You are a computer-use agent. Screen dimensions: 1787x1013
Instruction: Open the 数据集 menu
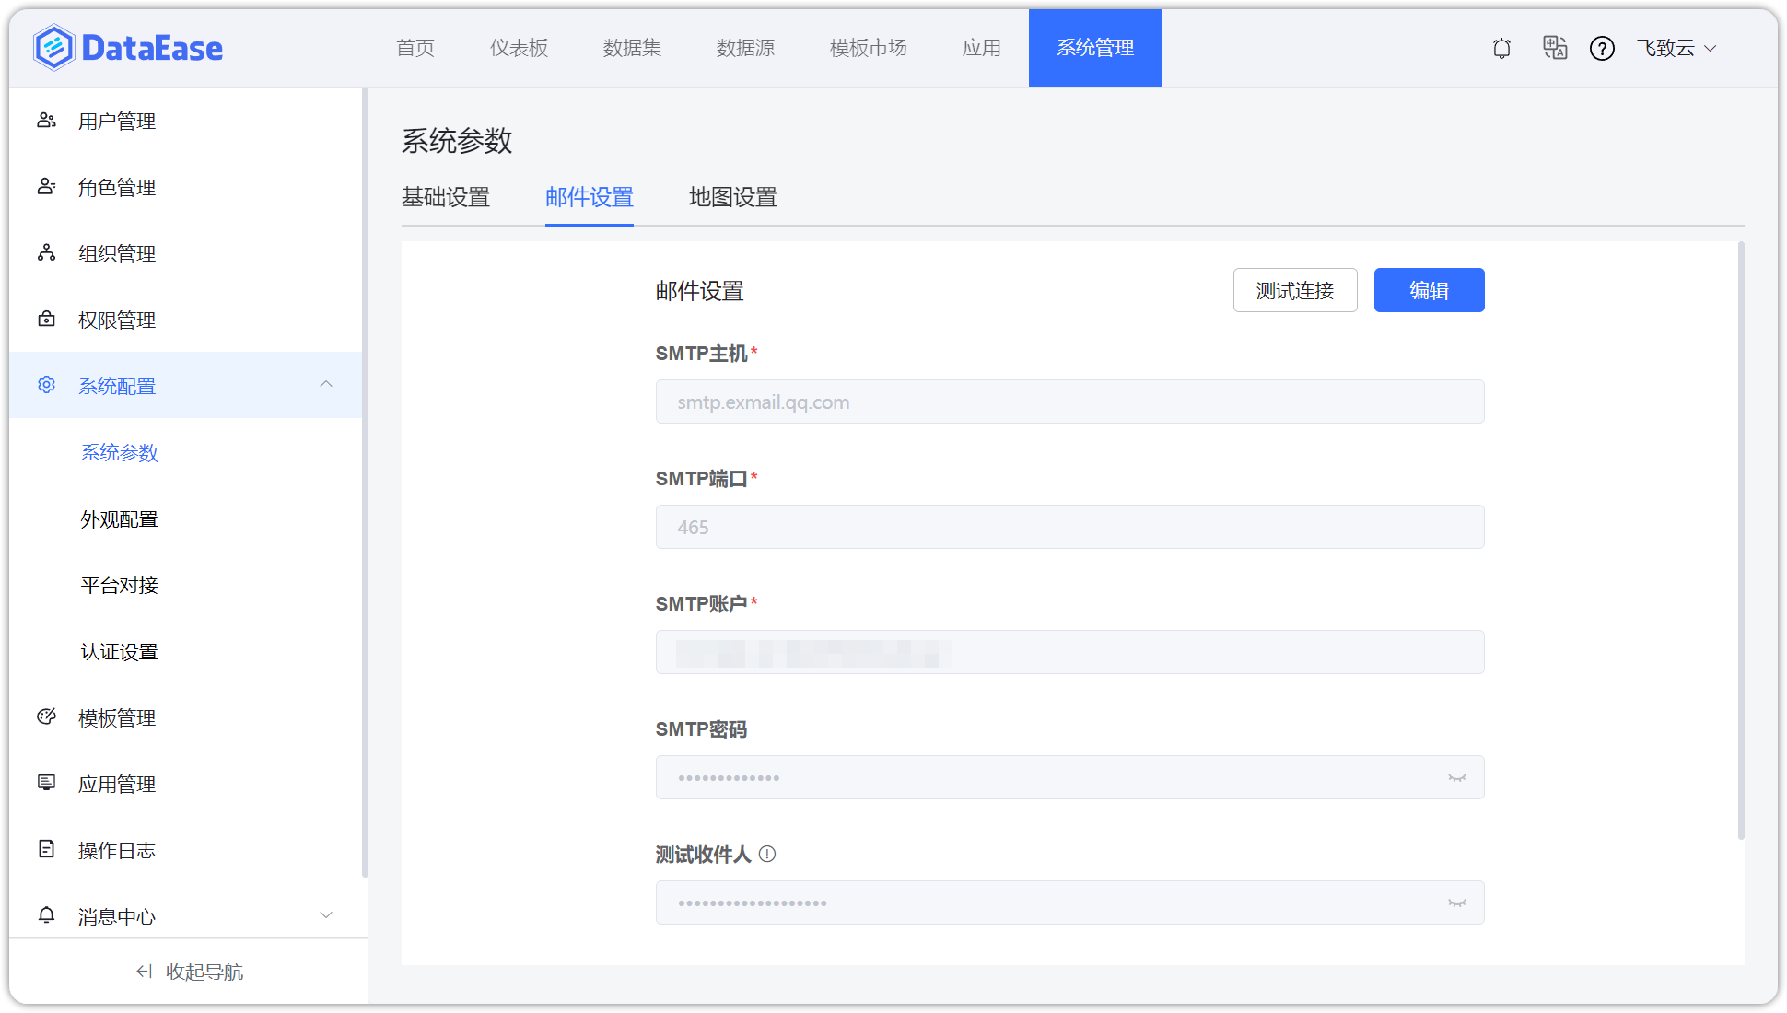(x=633, y=48)
